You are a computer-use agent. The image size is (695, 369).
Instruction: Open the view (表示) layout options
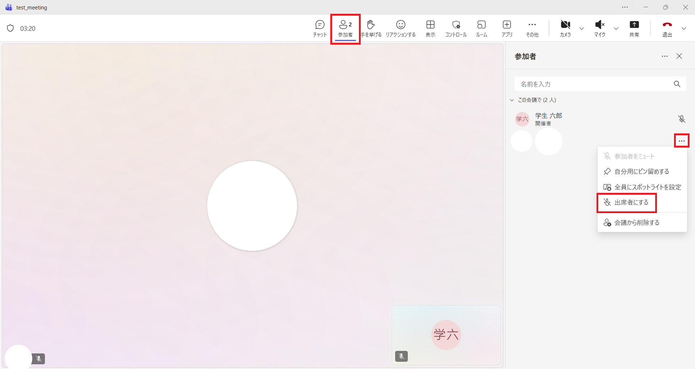pos(430,28)
